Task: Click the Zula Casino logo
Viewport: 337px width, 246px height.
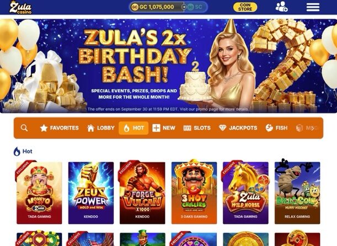Action: click(20, 7)
